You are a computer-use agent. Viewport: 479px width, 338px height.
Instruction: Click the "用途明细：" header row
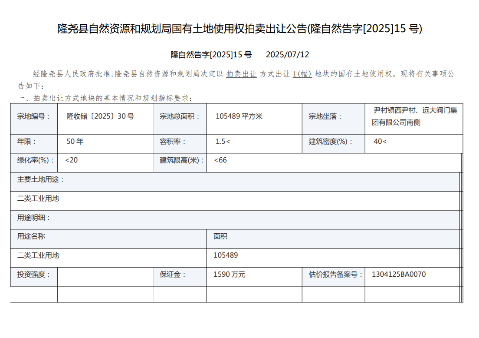pyautogui.click(x=236, y=220)
